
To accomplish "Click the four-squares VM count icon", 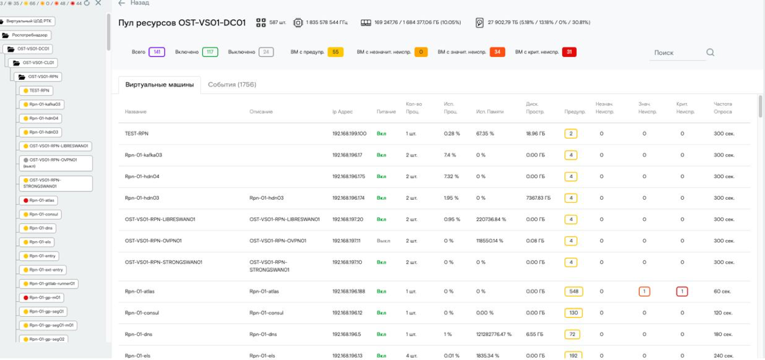I will (261, 23).
